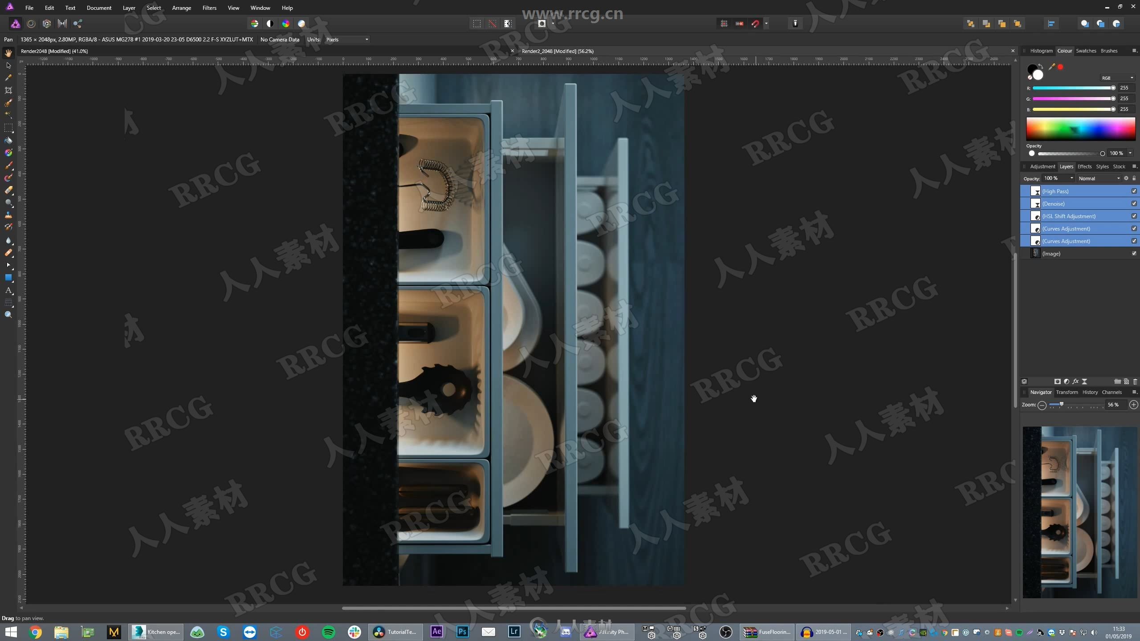The width and height of the screenshot is (1140, 641).
Task: Open the Document menu
Action: click(x=99, y=8)
